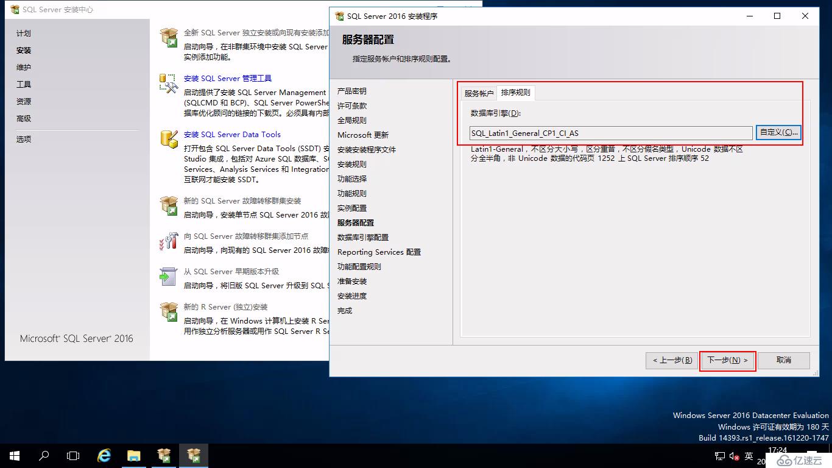Open 资源 in the Installation Center sidebar
Viewport: 832px width, 468px height.
(x=23, y=102)
